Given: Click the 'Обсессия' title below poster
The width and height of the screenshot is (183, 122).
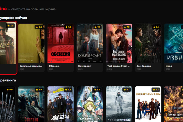Looking at the screenshot, I should point(54,66).
